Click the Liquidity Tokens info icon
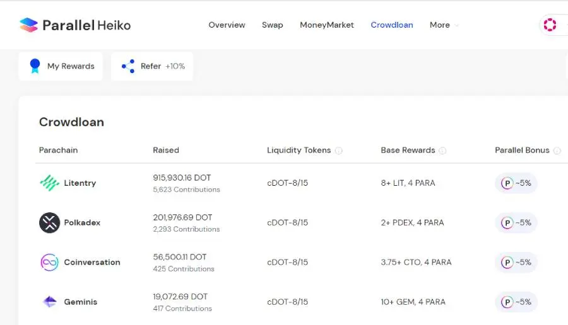The image size is (568, 325). point(339,151)
